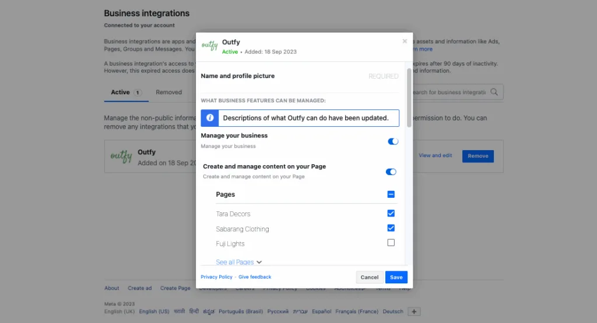Click the Pages select-all checkbox
The height and width of the screenshot is (323, 597).
391,194
